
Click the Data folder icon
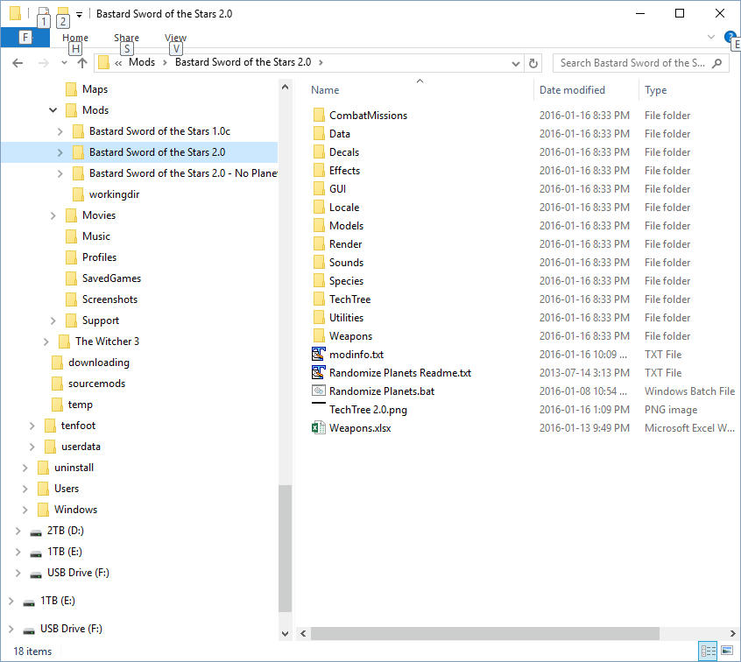pyautogui.click(x=319, y=134)
